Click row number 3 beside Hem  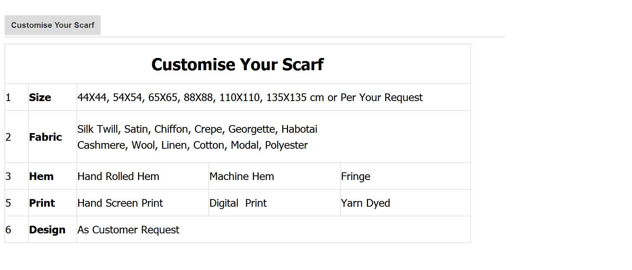8,177
